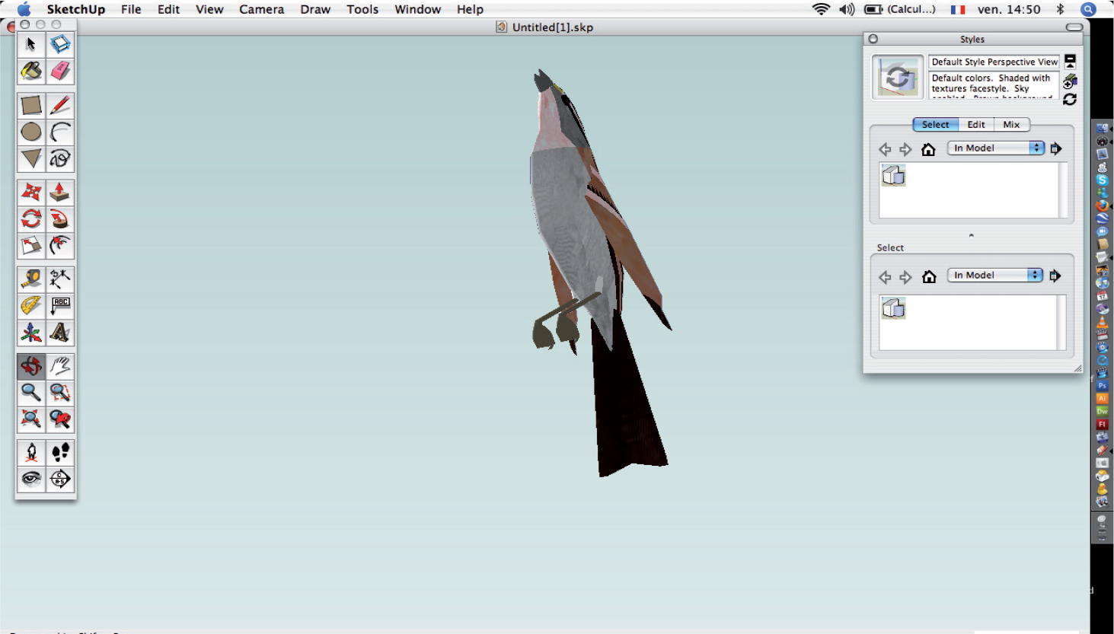Image resolution: width=1114 pixels, height=634 pixels.
Task: Click the Zoom Extents tool
Action: pyautogui.click(x=31, y=419)
